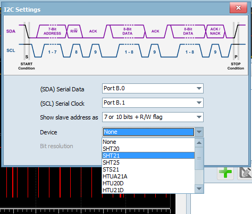
Task: Open the Show slave address as dropdown
Action: click(x=199, y=117)
